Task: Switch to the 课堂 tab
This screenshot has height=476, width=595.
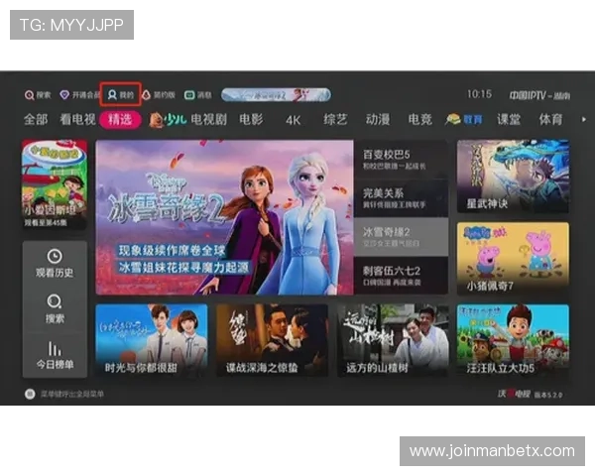Action: click(x=509, y=120)
